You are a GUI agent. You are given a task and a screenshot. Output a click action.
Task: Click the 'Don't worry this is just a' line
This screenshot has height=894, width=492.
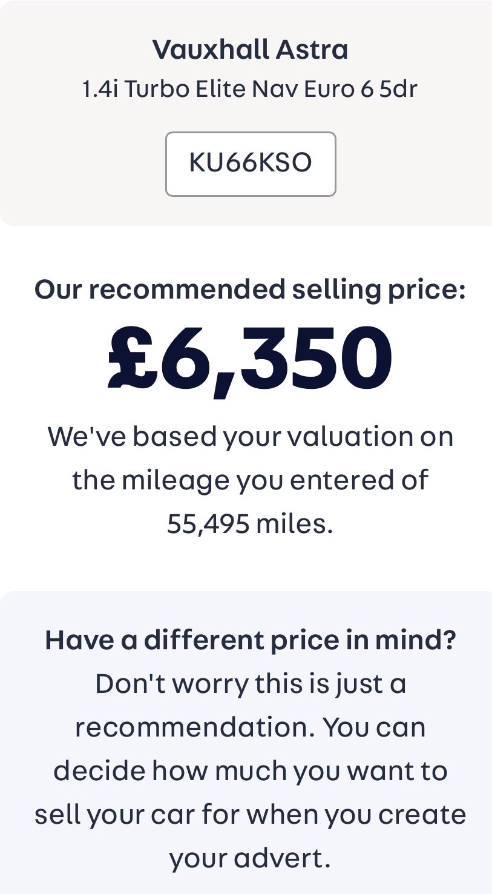250,684
